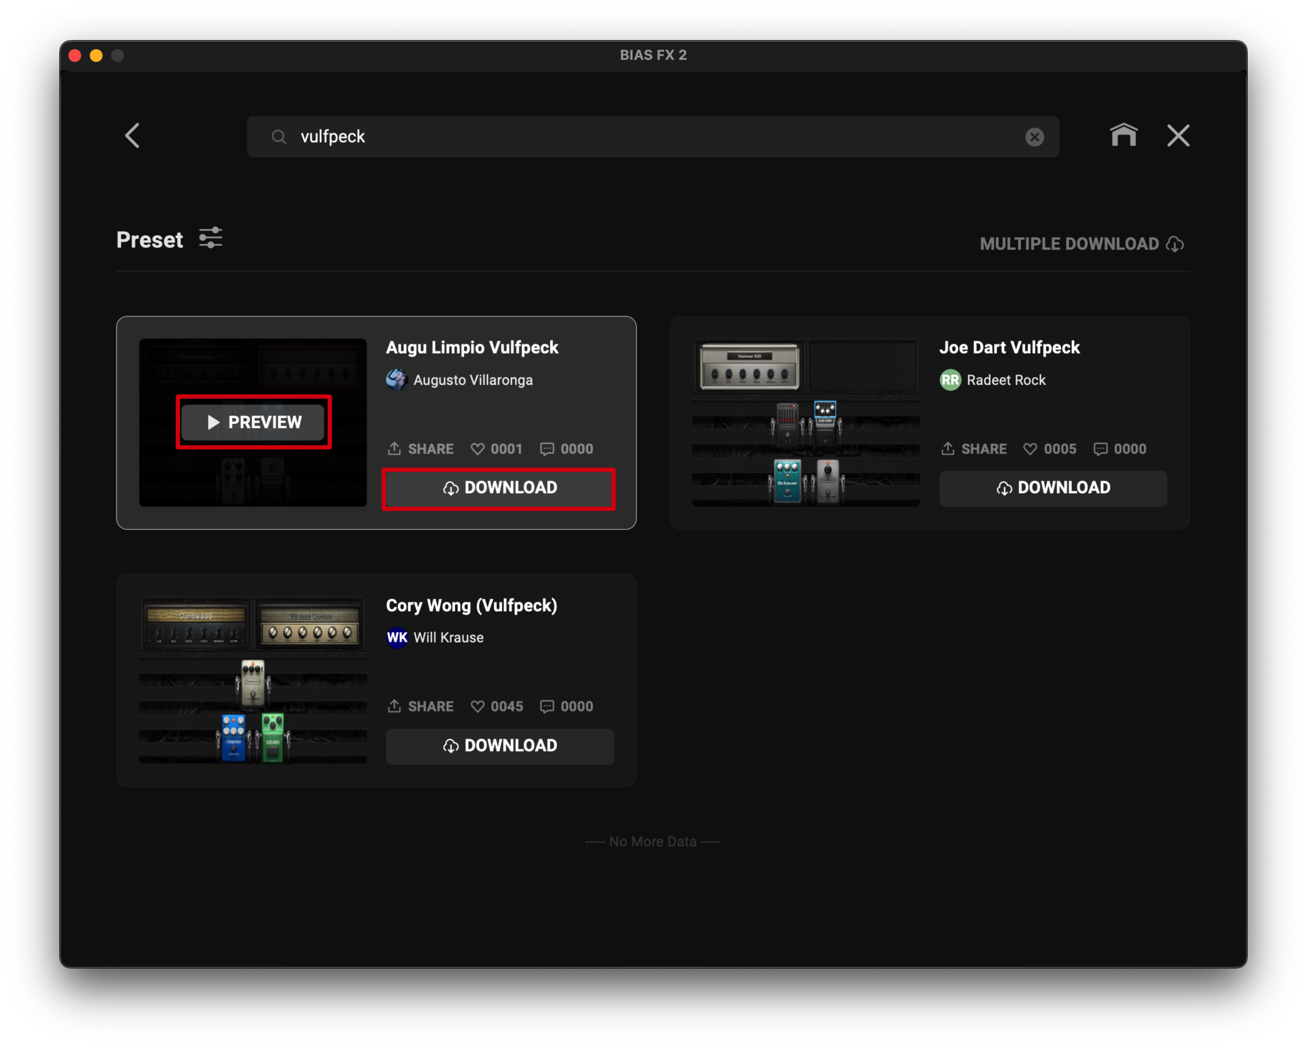Download Augu Limpio Vulfpeck preset
The height and width of the screenshot is (1047, 1307).
coord(500,488)
